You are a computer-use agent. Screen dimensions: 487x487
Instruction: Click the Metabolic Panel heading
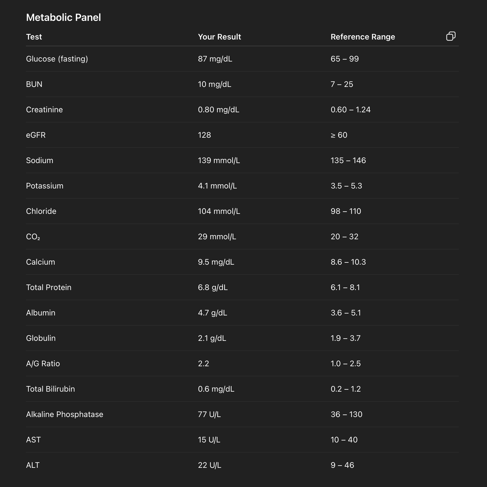(x=64, y=17)
